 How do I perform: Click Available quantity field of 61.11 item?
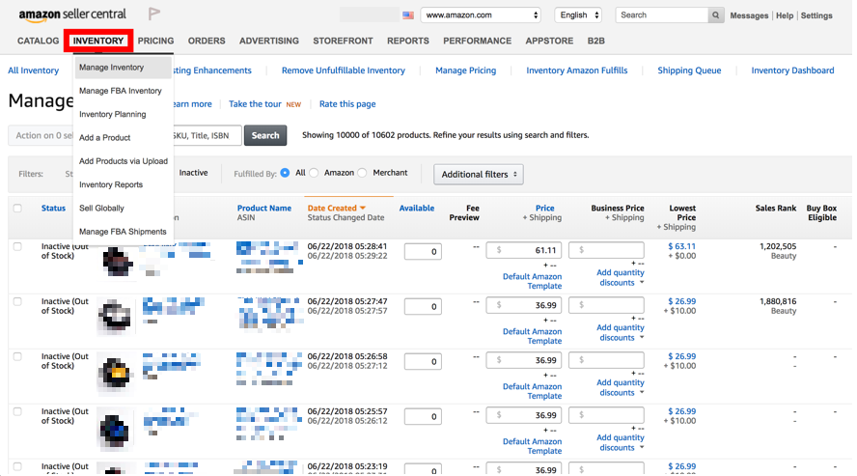tap(423, 252)
